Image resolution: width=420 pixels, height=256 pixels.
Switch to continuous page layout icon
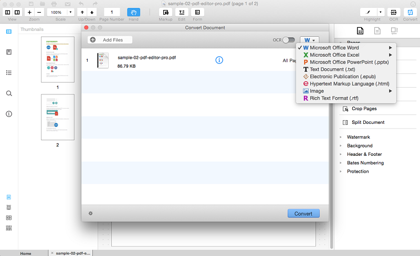pyautogui.click(x=9, y=208)
